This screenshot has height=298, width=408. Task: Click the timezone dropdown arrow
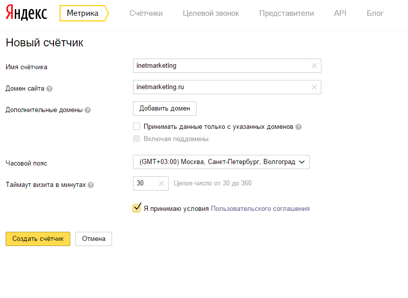tap(302, 162)
